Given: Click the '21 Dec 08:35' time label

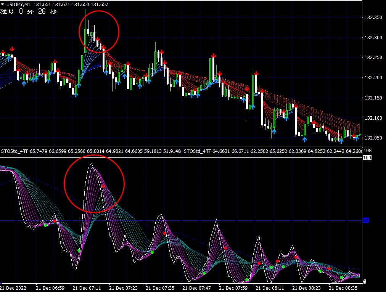Looking at the screenshot, I should [343, 288].
